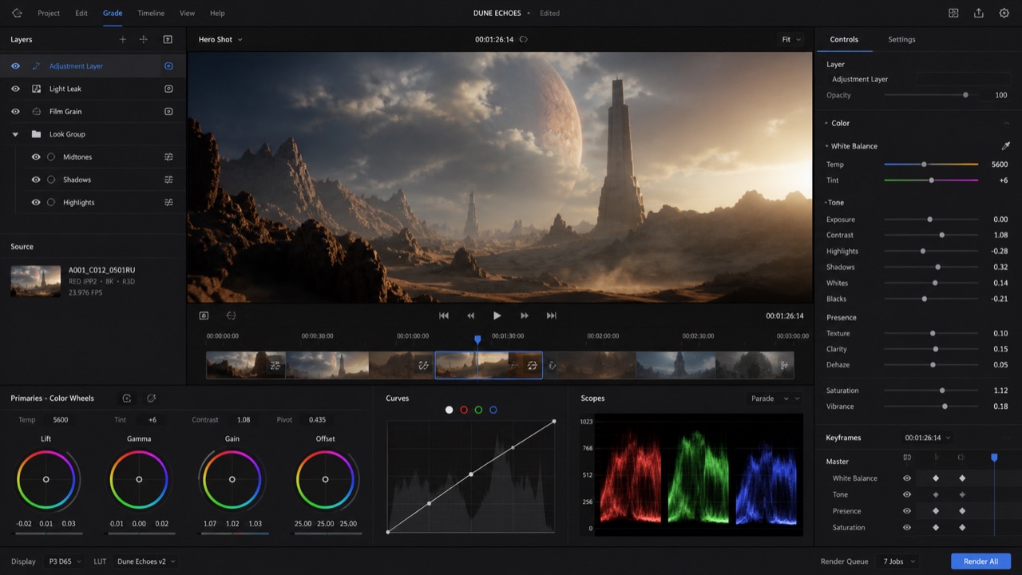
Task: Open the Hero Shot dropdown
Action: (x=220, y=39)
